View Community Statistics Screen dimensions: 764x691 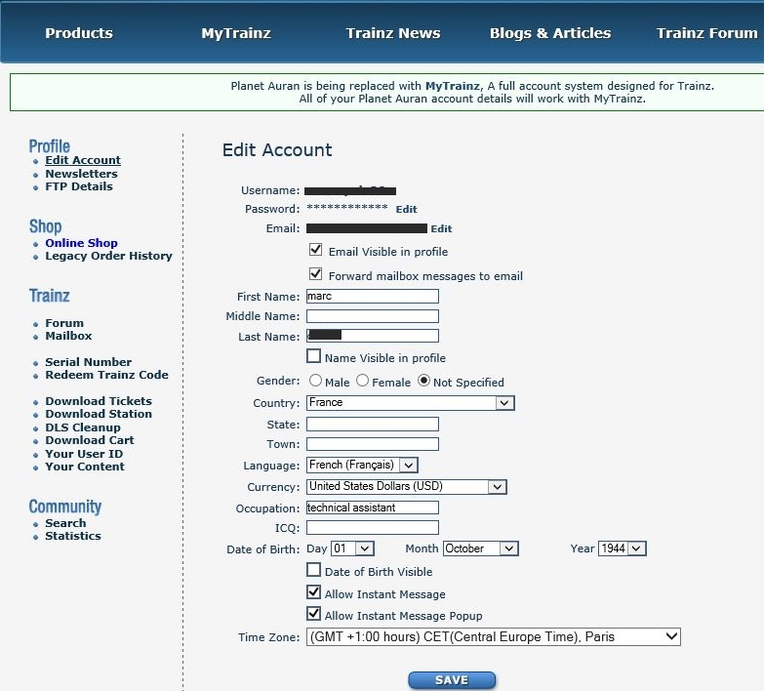click(73, 536)
